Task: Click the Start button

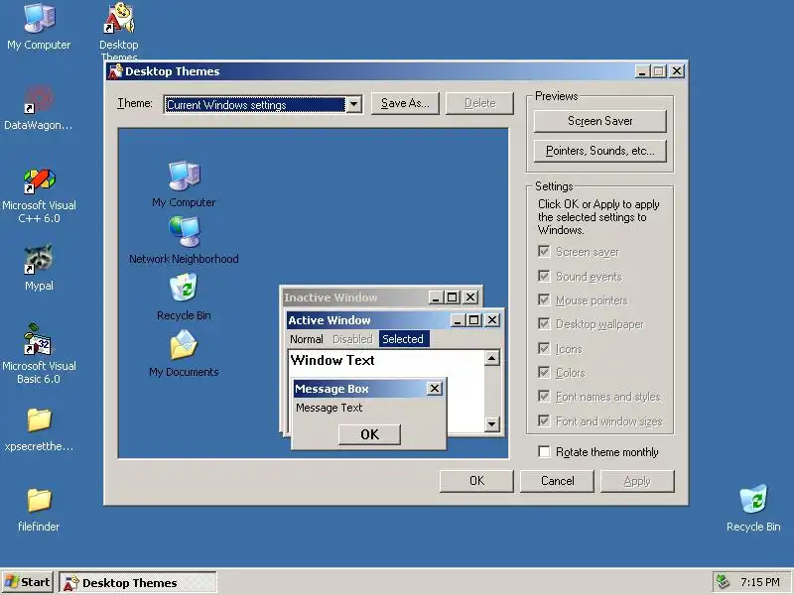Action: pyautogui.click(x=27, y=582)
